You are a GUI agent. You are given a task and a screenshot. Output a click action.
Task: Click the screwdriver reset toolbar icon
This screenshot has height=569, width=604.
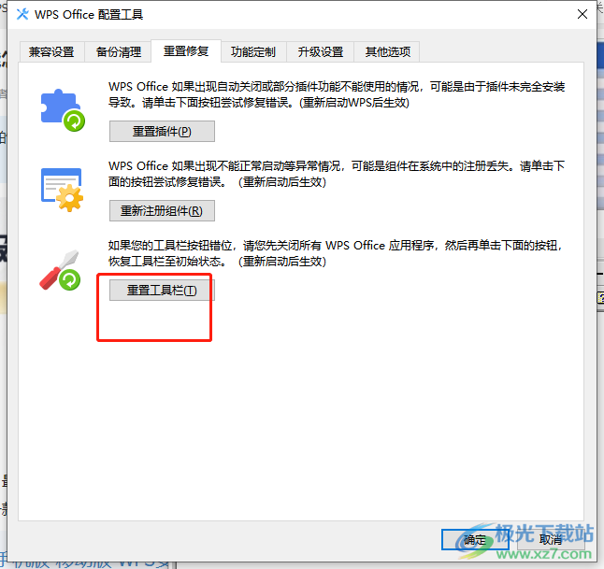pyautogui.click(x=60, y=270)
